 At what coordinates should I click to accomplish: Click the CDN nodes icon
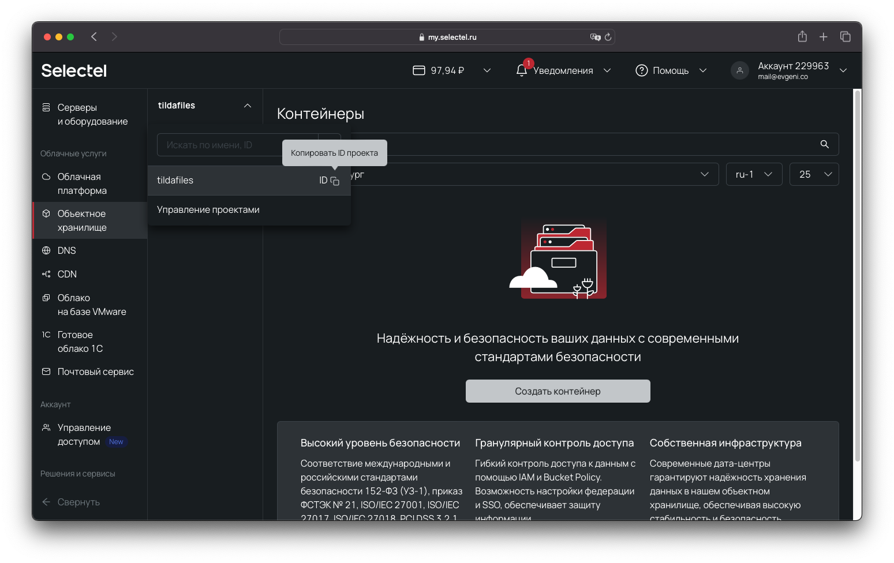pyautogui.click(x=46, y=274)
